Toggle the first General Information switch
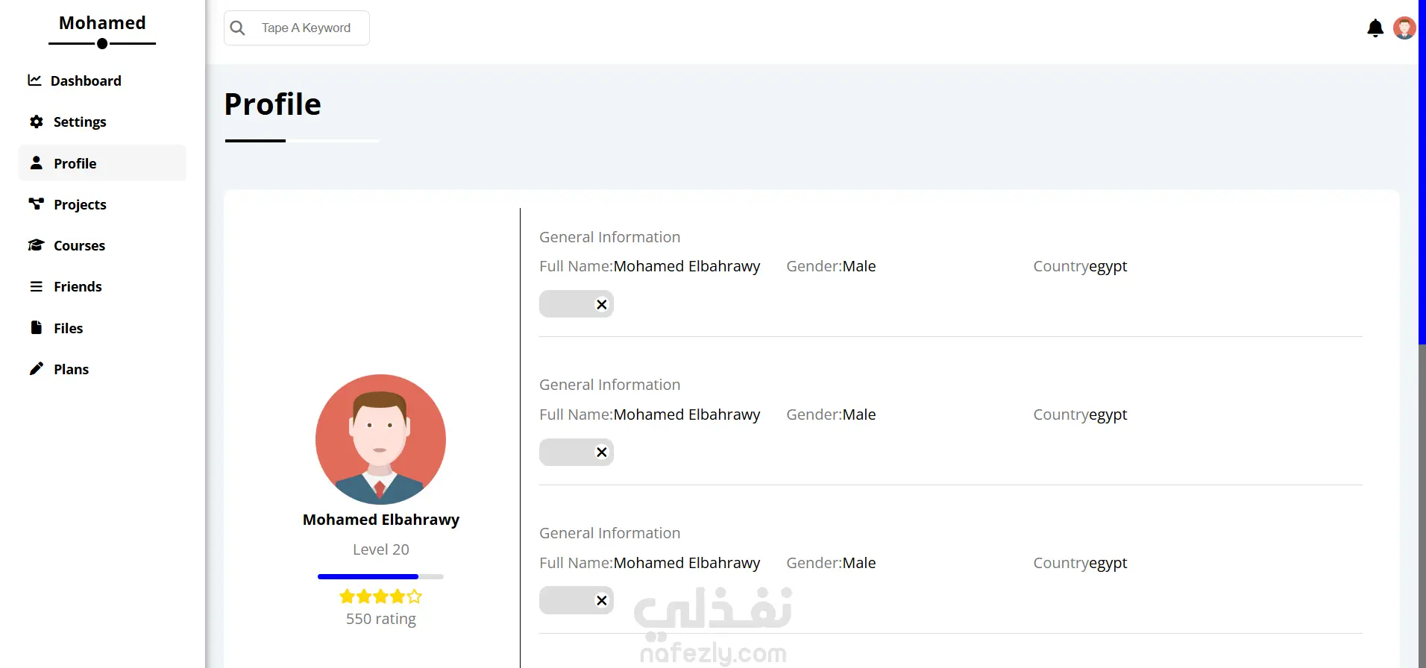This screenshot has width=1426, height=668. [x=577, y=304]
